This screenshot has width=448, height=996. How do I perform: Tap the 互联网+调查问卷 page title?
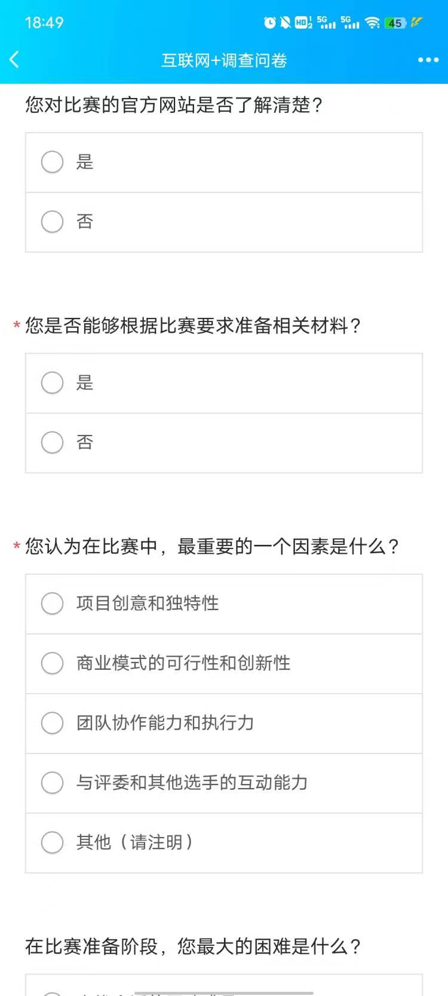(x=224, y=60)
